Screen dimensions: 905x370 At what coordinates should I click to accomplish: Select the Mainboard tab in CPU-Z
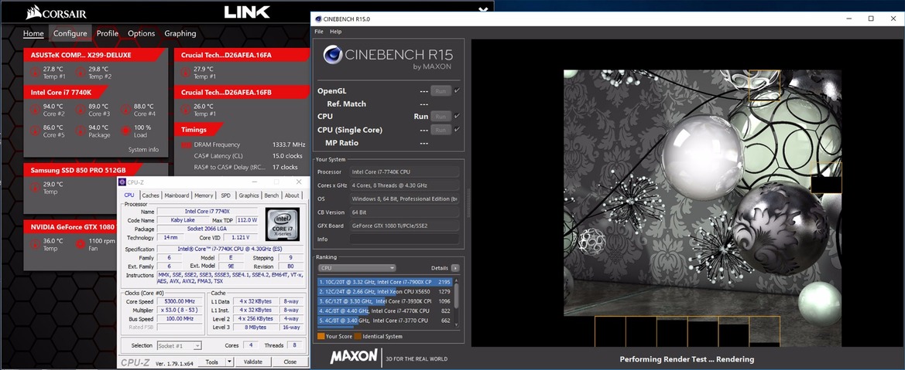[x=177, y=195]
